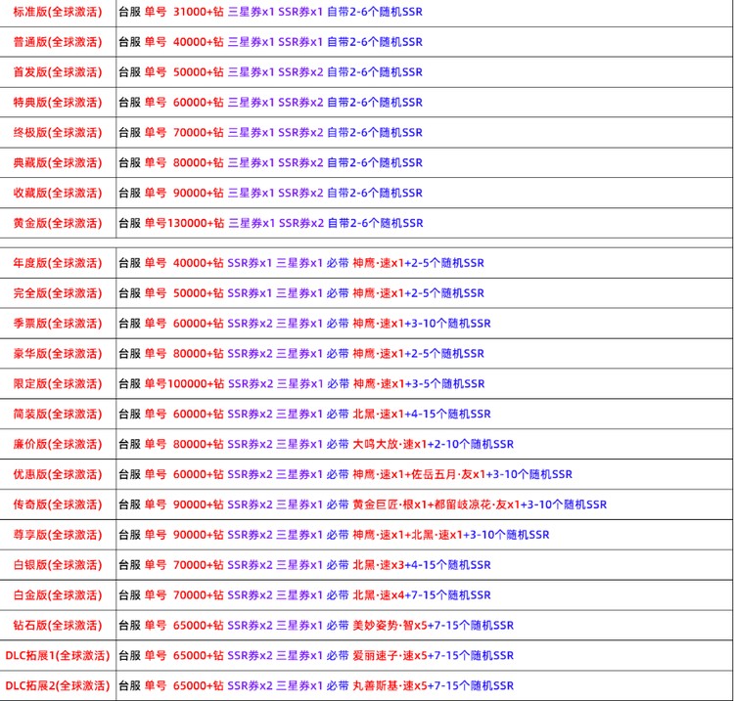734x701 pixels.
Task: Click the DLC拓展1(全球激活) label
Action: click(57, 656)
